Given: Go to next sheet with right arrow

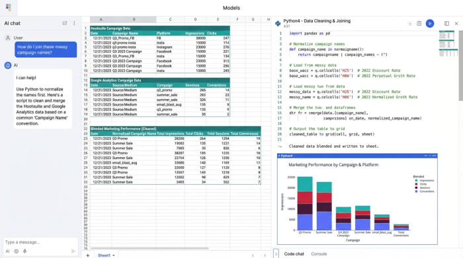Looking at the screenshot, I should click(265, 255).
